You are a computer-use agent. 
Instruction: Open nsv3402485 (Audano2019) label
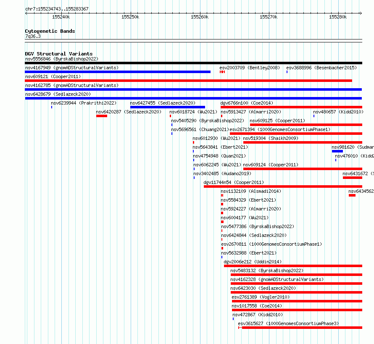click(222, 173)
